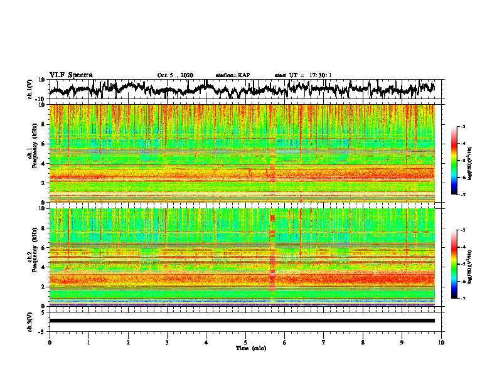Viewport: 497px width, 384px height.
Task: Click the "-5" tick label of ch.3(V) axis
Action: pos(43,332)
